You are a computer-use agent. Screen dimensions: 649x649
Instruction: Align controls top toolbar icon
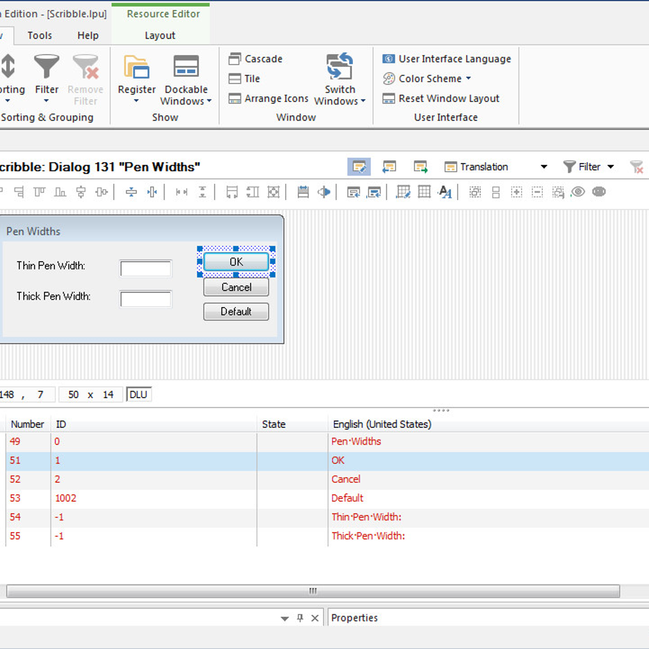coord(39,192)
